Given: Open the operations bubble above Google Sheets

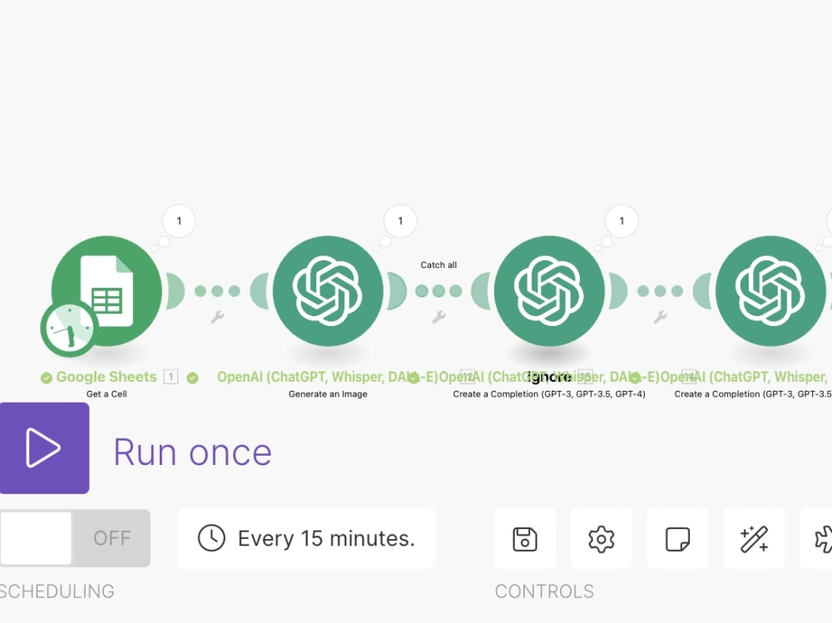Looking at the screenshot, I should click(x=179, y=220).
